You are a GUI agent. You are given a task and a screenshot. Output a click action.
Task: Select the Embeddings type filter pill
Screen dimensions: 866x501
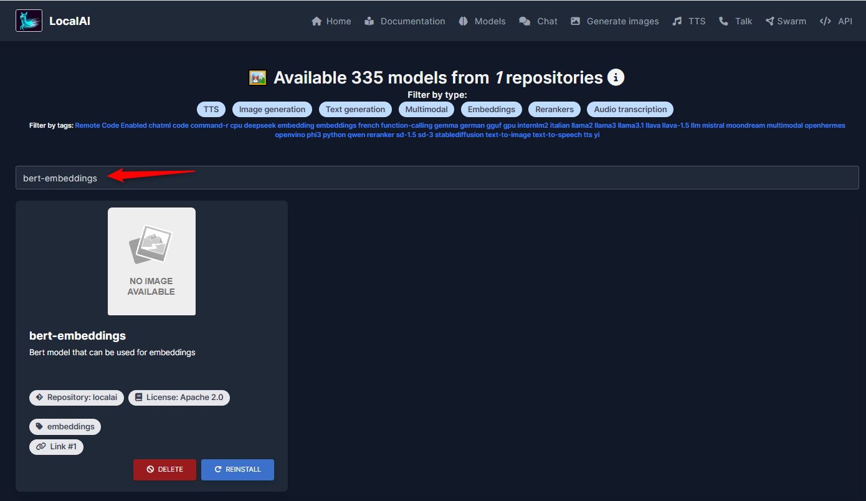tap(492, 110)
